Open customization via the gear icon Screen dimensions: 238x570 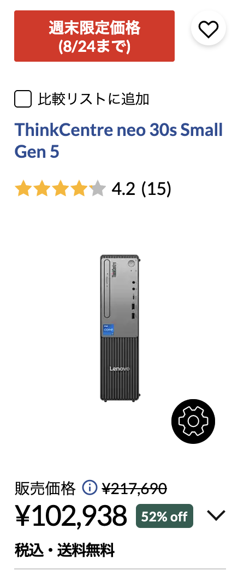click(x=193, y=421)
